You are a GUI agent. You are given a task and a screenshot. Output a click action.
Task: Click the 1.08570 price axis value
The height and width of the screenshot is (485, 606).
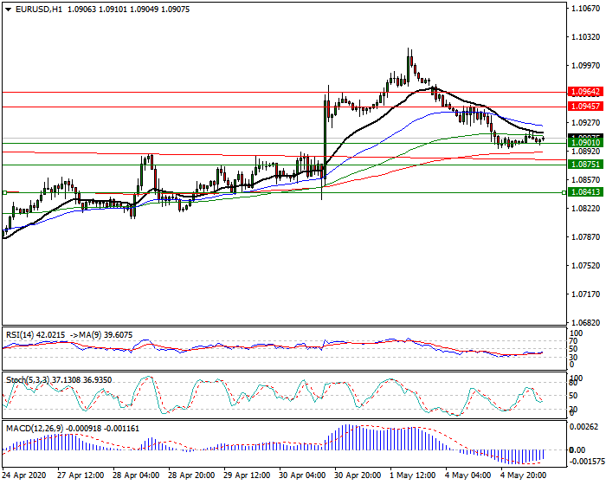(x=585, y=180)
